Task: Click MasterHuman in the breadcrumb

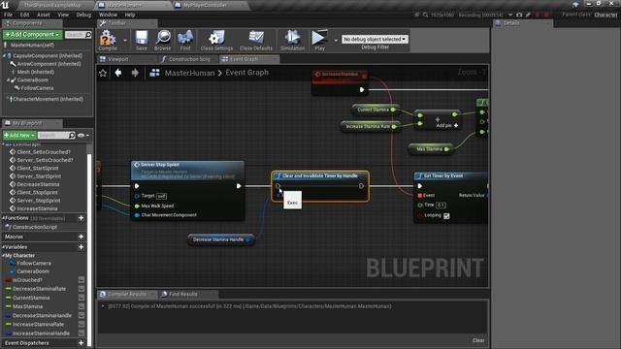Action: (189, 73)
